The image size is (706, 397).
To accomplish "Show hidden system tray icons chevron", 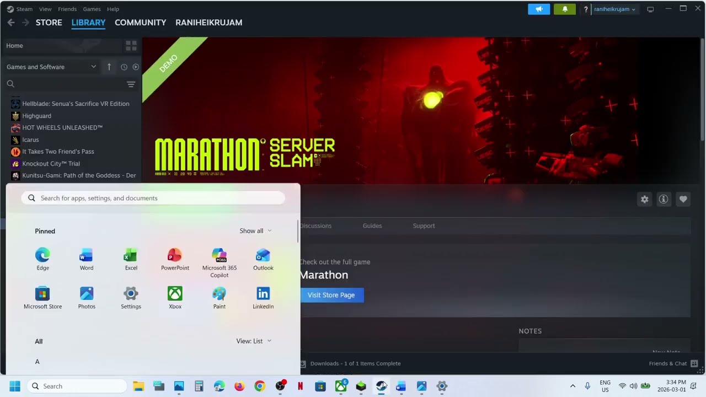I will [573, 386].
